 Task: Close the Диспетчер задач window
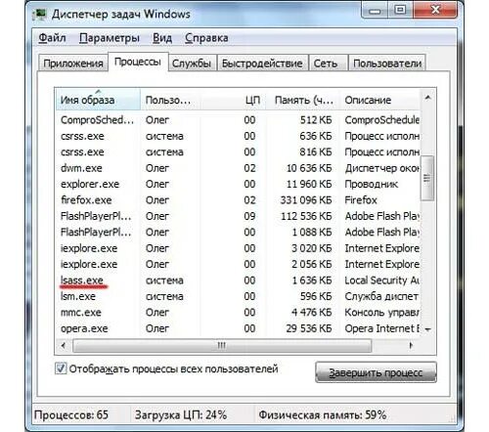click(x=435, y=10)
